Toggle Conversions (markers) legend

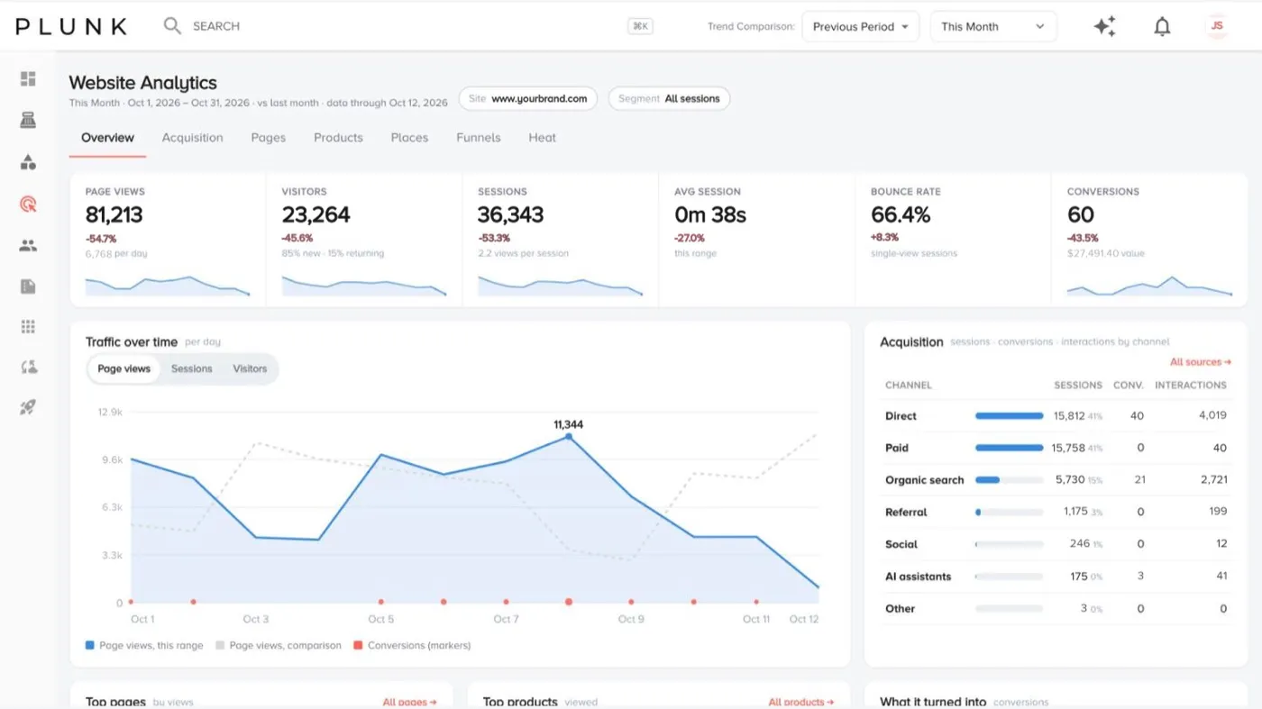(412, 646)
